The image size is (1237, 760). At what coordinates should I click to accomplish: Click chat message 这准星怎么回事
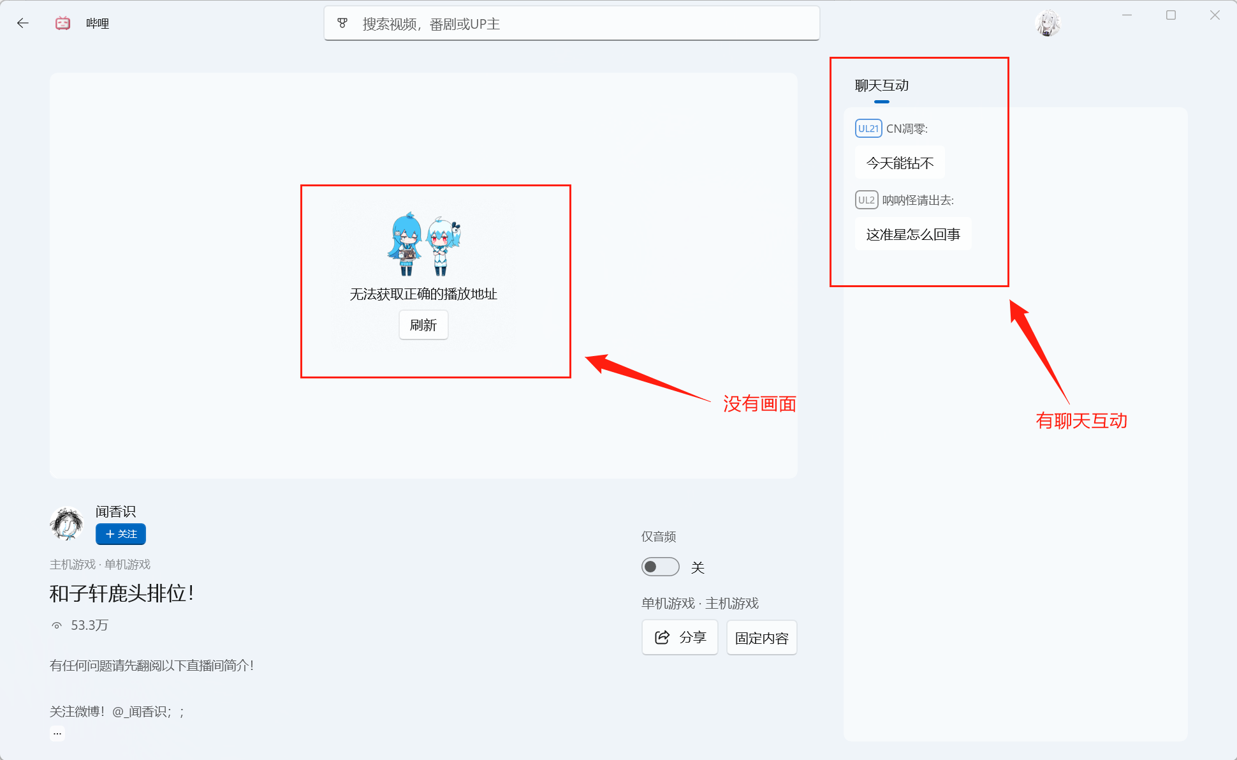913,234
